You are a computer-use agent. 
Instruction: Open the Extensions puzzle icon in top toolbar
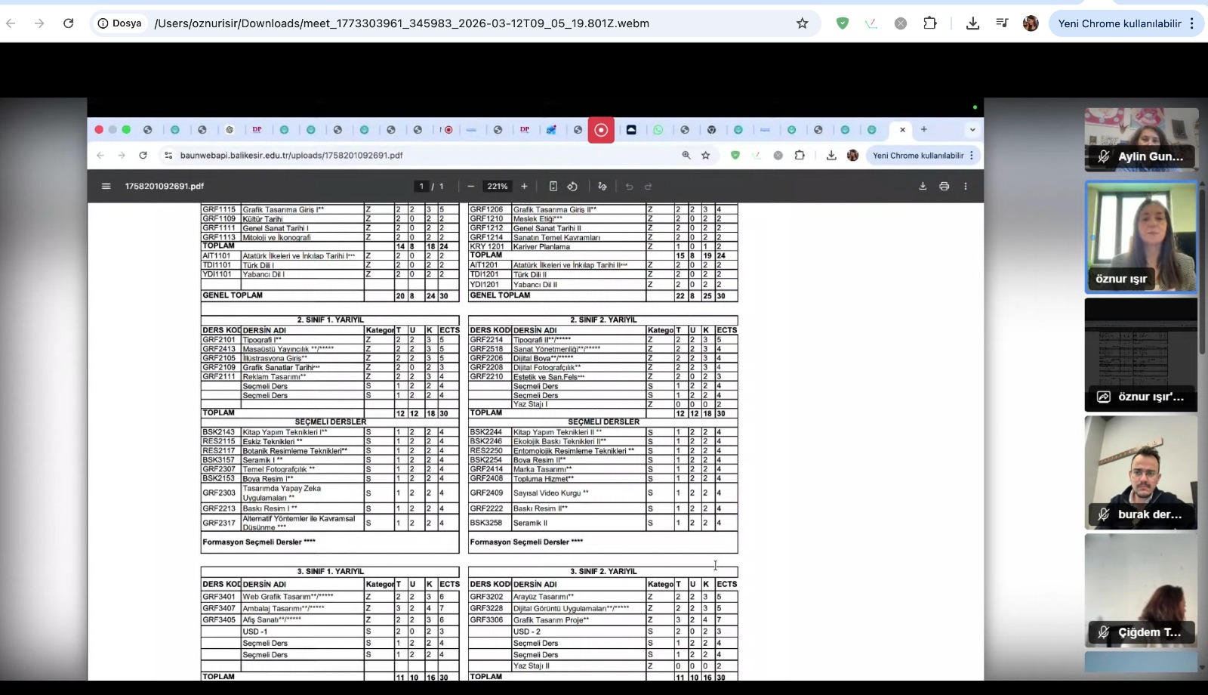click(x=930, y=23)
